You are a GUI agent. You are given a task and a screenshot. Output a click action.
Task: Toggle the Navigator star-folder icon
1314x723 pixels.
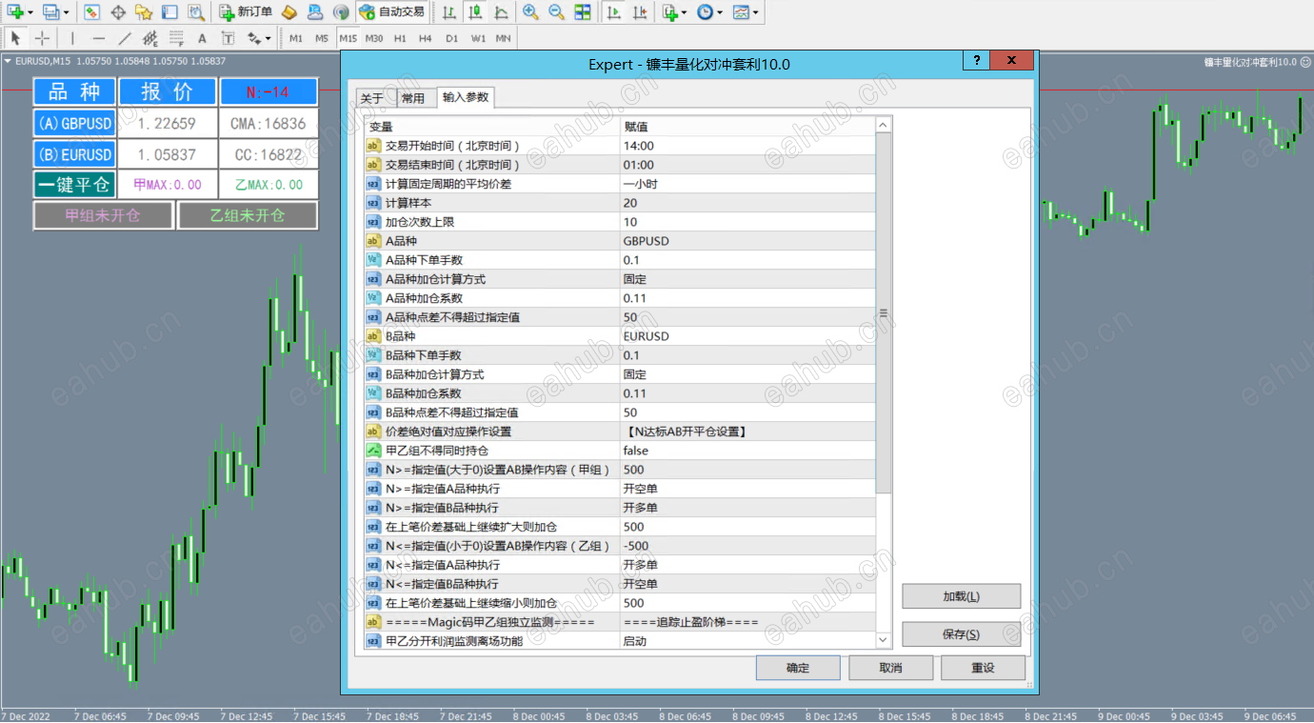tap(144, 11)
